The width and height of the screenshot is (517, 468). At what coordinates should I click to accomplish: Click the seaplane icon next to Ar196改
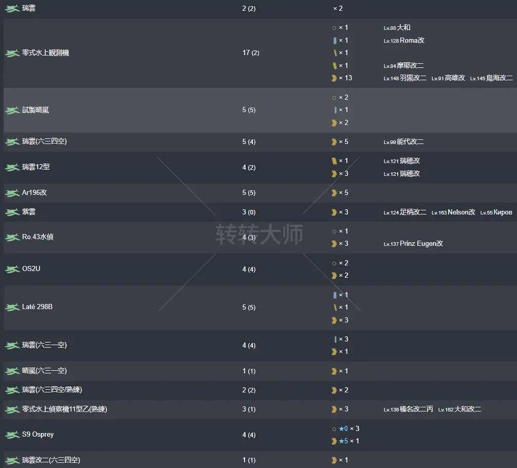pos(12,193)
